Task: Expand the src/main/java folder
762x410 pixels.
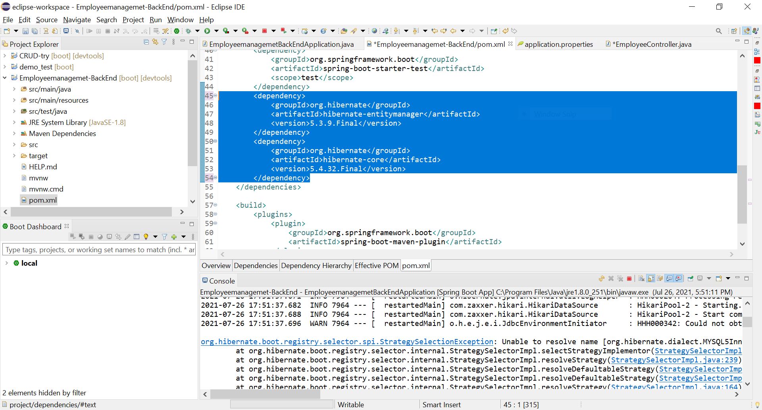Action: coord(14,89)
